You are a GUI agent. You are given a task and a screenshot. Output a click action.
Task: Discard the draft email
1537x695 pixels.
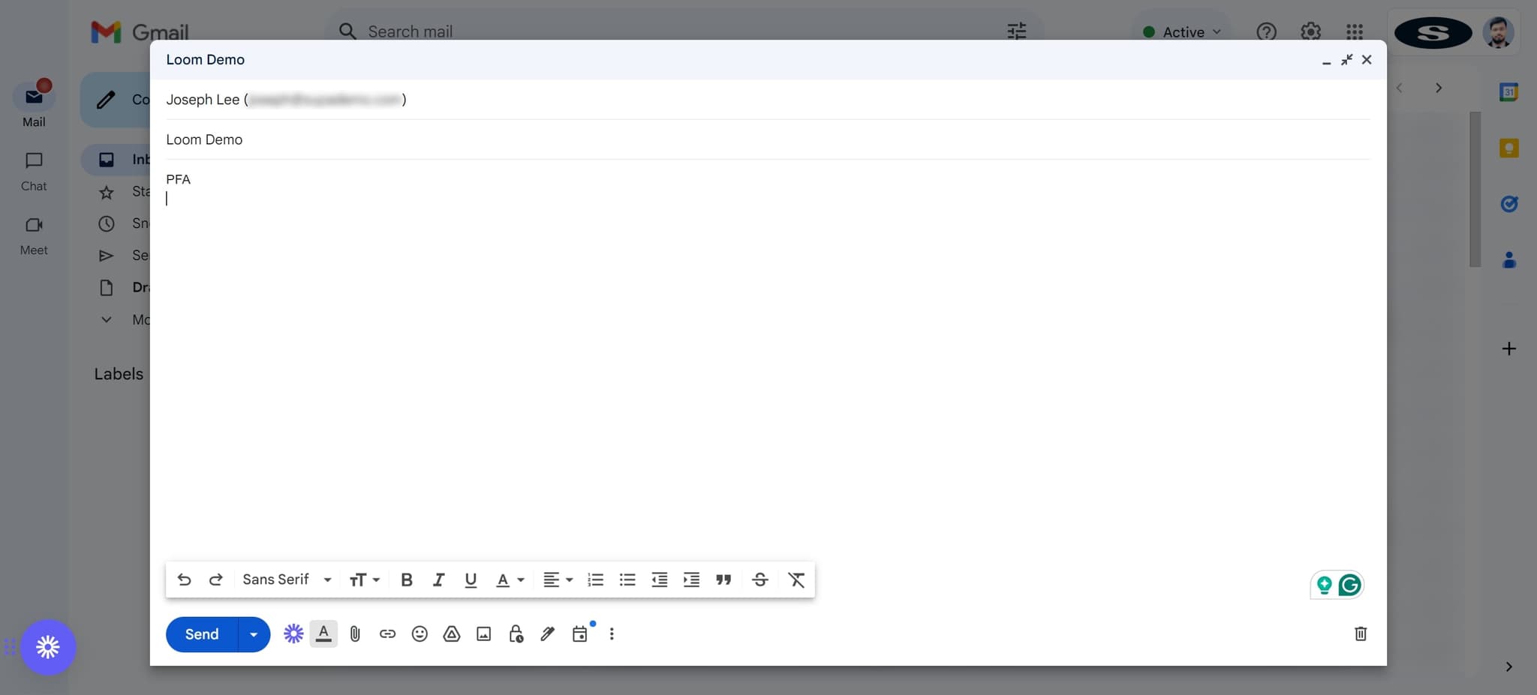pyautogui.click(x=1360, y=634)
